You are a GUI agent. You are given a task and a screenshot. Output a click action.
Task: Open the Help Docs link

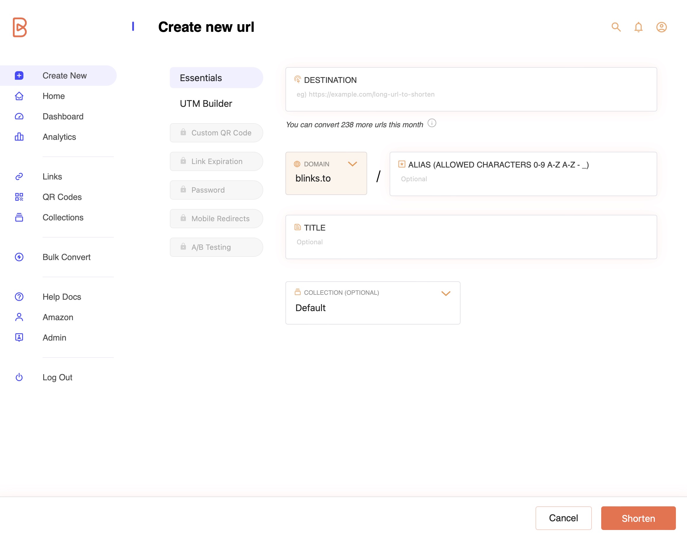62,297
